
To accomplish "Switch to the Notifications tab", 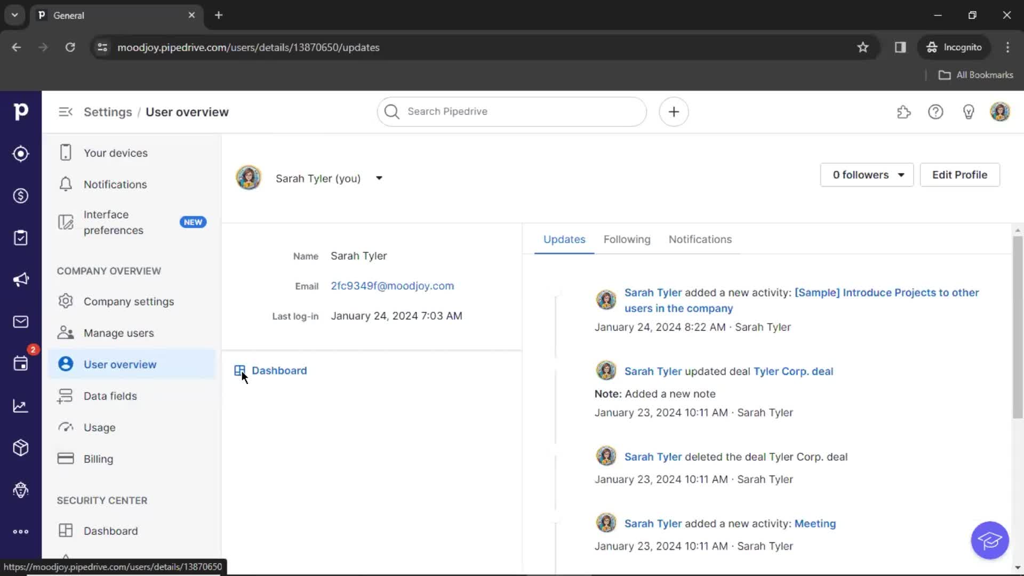I will (x=700, y=239).
